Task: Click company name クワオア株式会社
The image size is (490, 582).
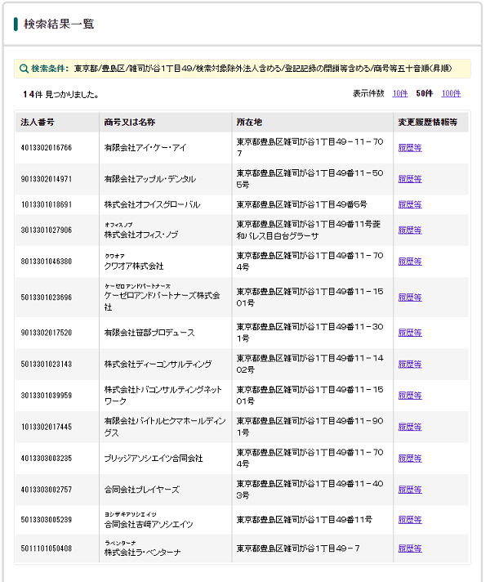Action: 134,266
